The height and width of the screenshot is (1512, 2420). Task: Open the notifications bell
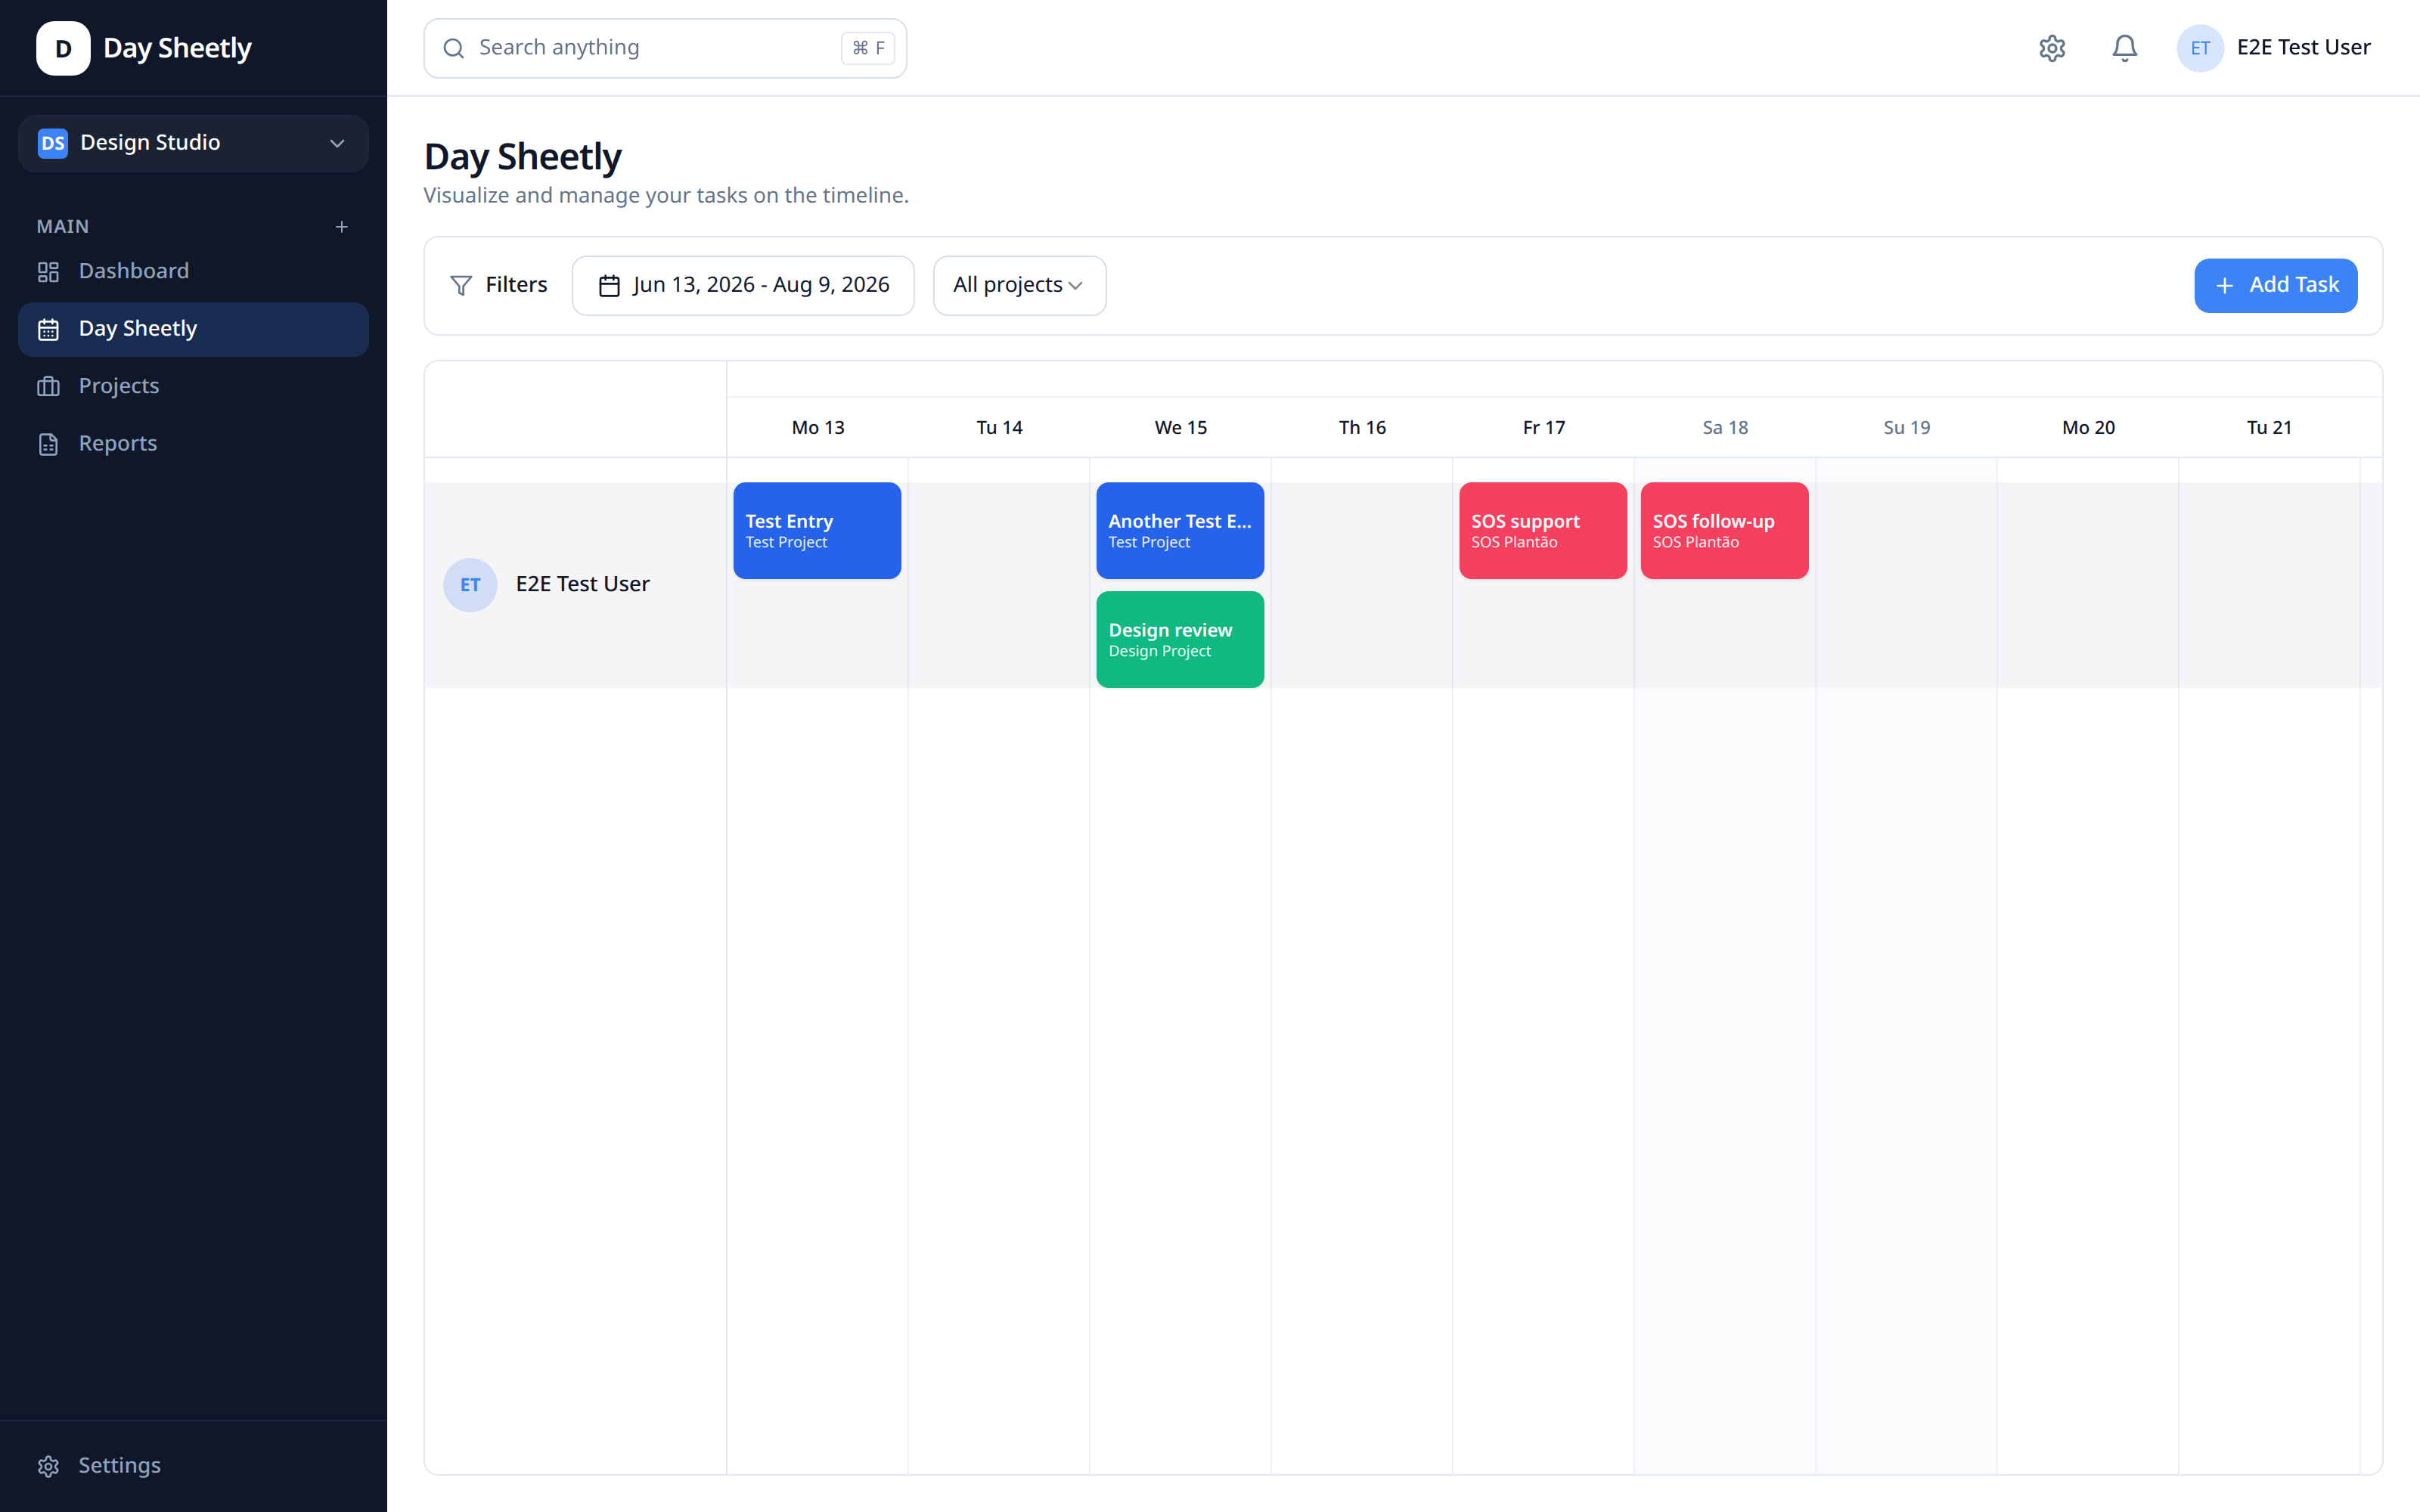[2124, 48]
